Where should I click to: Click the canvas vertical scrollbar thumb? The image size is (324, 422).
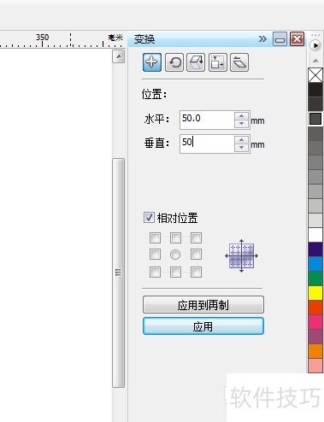coord(119,273)
